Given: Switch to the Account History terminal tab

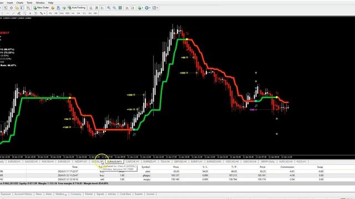Looking at the screenshot, I should coord(23,194).
